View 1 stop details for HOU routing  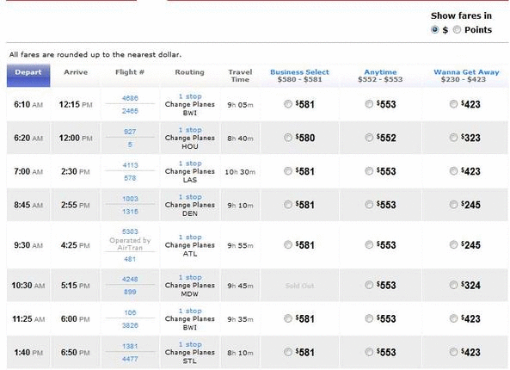(x=190, y=130)
